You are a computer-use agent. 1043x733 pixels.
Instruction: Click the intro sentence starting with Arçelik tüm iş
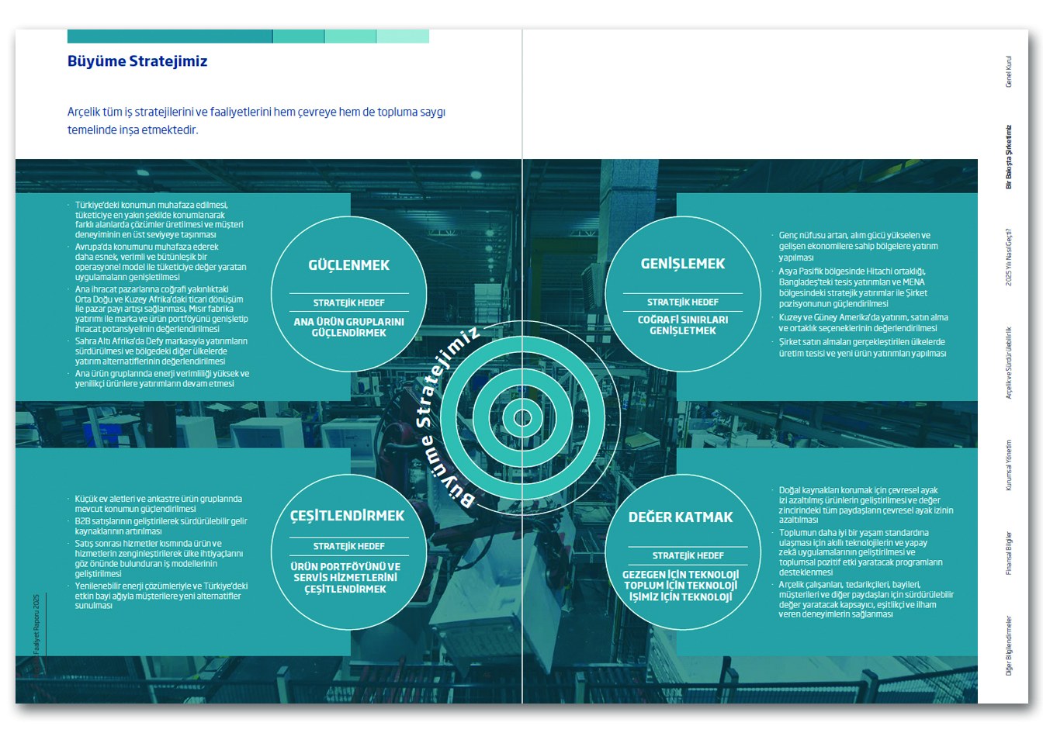click(257, 121)
